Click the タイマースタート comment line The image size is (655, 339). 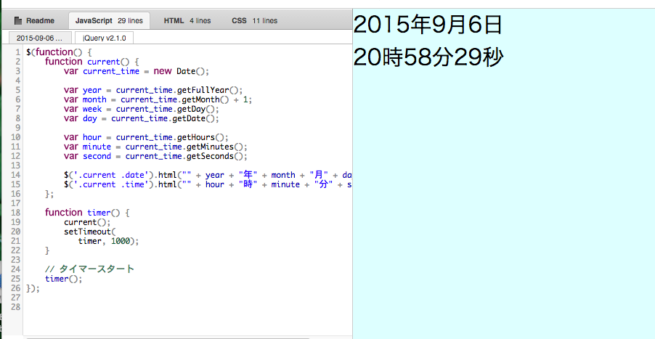[x=89, y=269]
